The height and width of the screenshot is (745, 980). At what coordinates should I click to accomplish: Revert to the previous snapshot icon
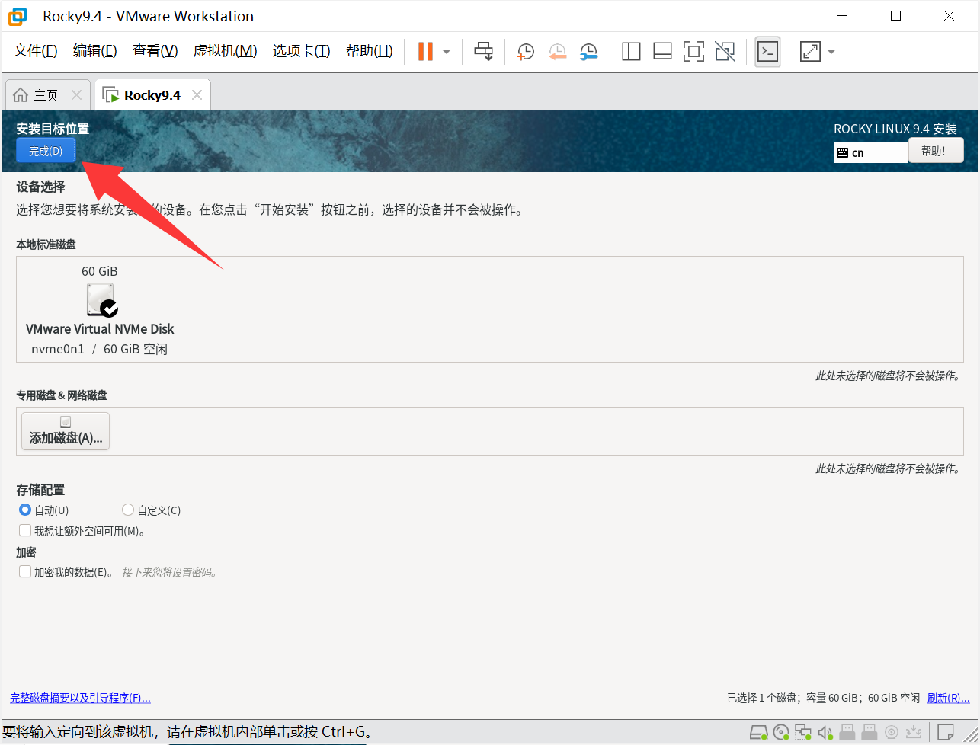tap(558, 52)
